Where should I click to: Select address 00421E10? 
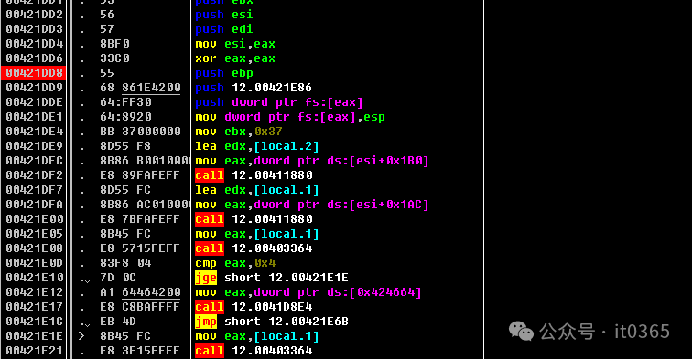click(x=34, y=278)
